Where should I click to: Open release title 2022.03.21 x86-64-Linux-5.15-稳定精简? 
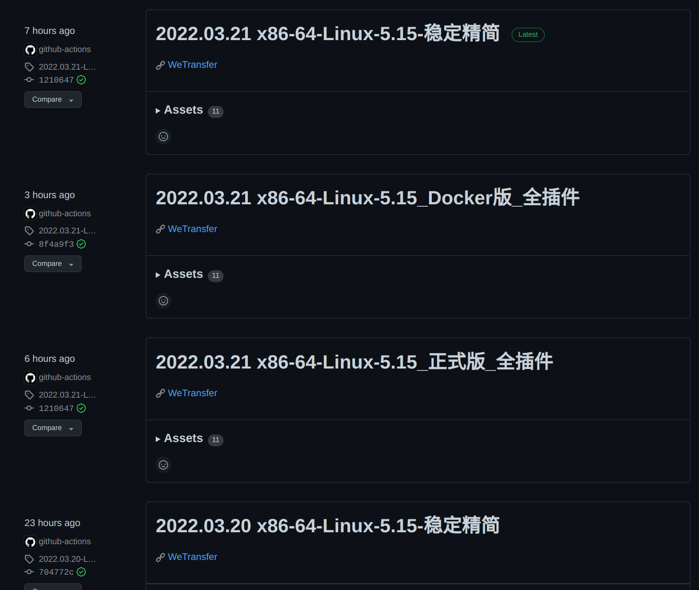[328, 34]
